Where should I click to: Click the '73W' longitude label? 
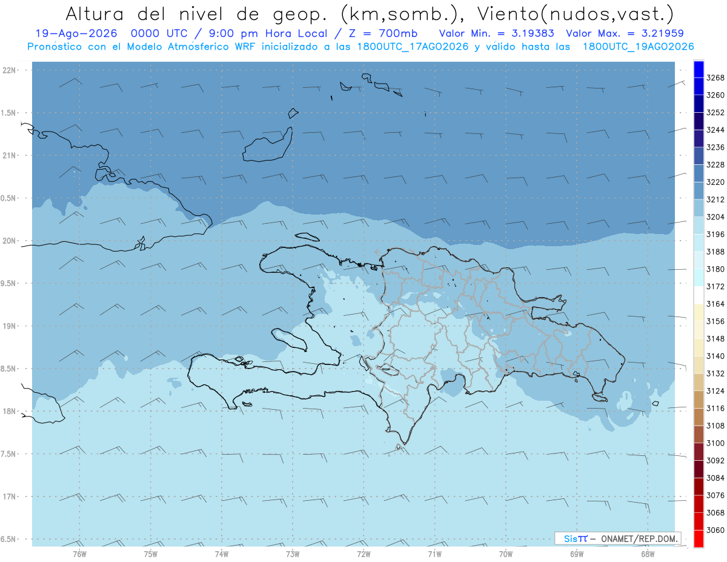coord(293,554)
